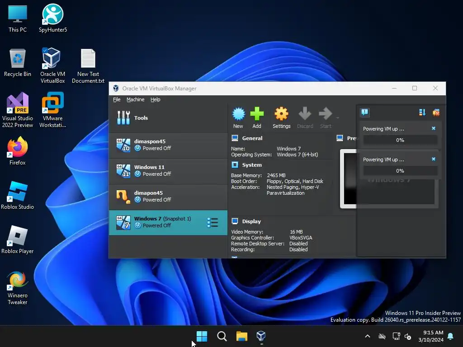This screenshot has width=463, height=347.
Task: Click the Preview section monitor icon
Action: point(340,138)
